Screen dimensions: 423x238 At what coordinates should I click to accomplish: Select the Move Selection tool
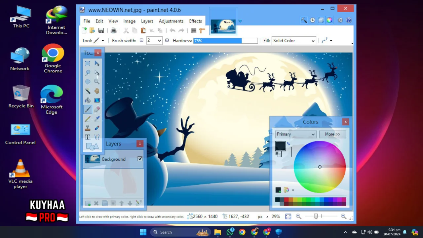pyautogui.click(x=97, y=72)
